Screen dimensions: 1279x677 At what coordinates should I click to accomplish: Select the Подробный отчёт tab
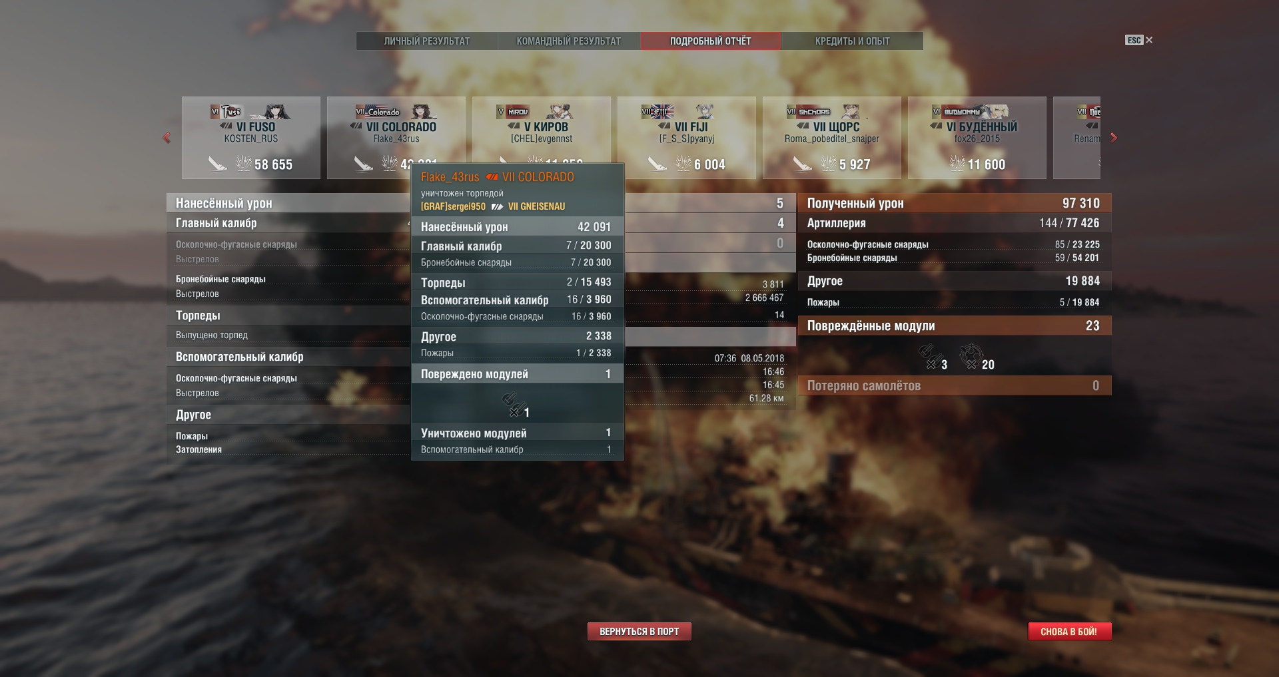[711, 41]
